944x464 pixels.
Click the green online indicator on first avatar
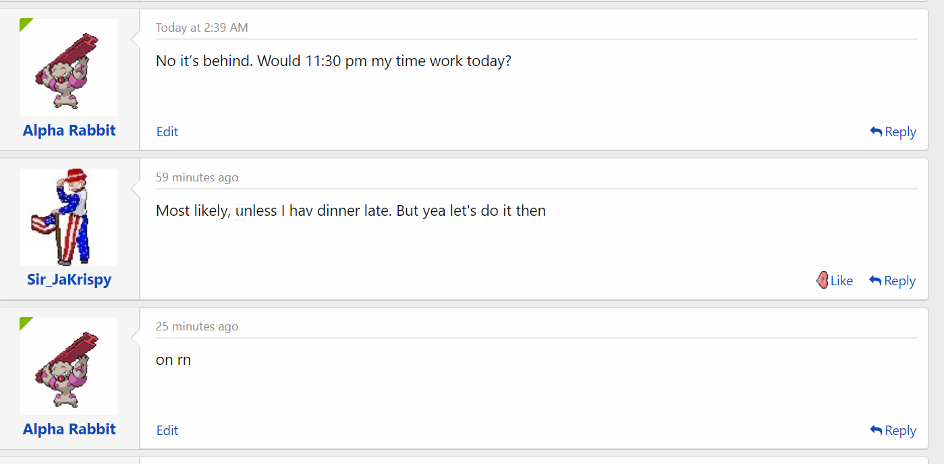tap(25, 24)
